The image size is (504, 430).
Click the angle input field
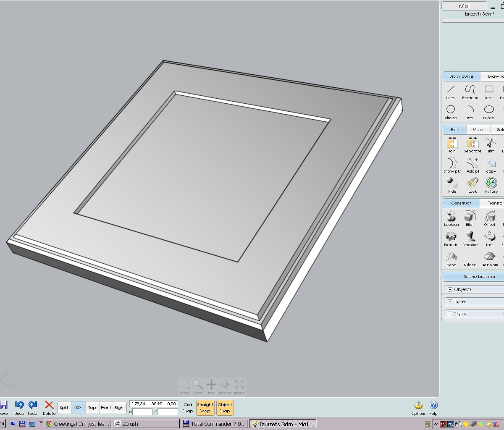pos(168,412)
